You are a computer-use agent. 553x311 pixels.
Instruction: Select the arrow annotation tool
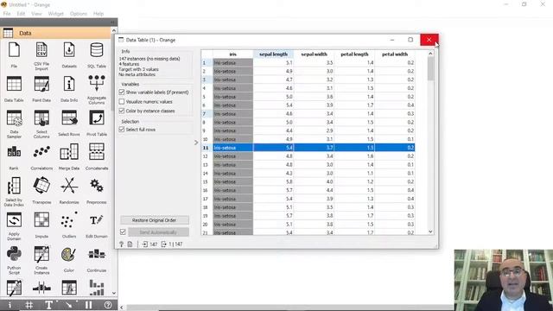click(x=69, y=305)
